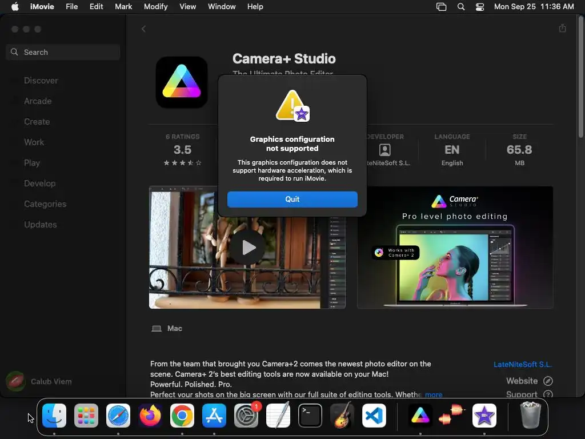This screenshot has width=585, height=439.
Task: Open Camera+ Studio from the Dock
Action: click(x=420, y=416)
